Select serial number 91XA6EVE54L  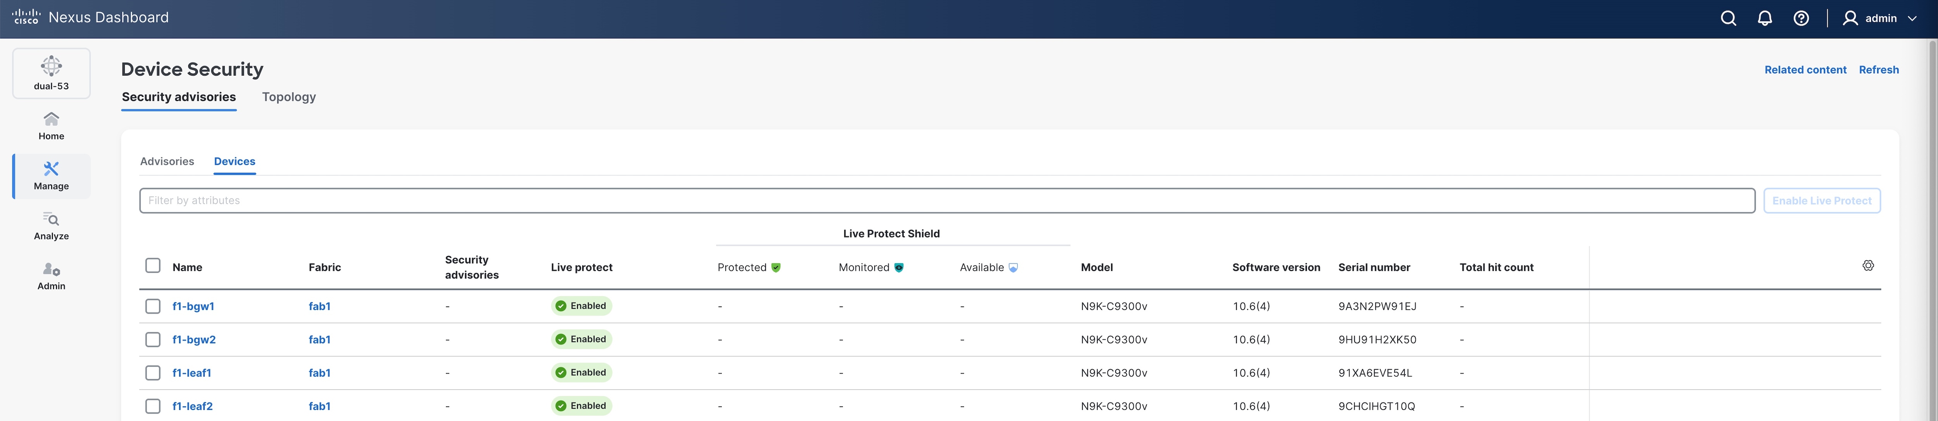[x=1375, y=373]
